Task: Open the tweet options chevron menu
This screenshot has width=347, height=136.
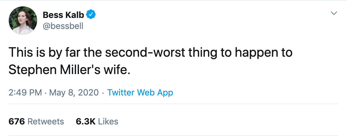Action: click(x=334, y=13)
